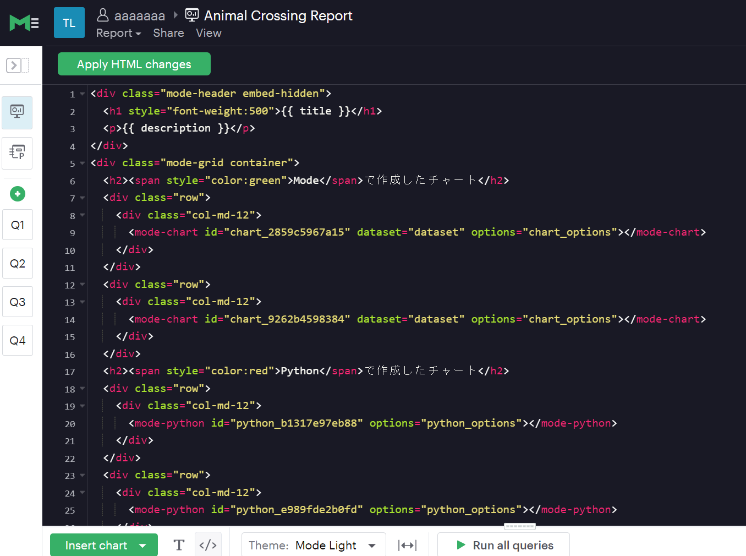Click the report icon beside Animal Crossing Report

[x=192, y=15]
